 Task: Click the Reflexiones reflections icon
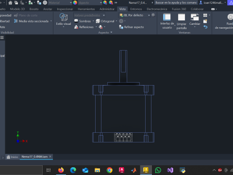[x=76, y=27]
